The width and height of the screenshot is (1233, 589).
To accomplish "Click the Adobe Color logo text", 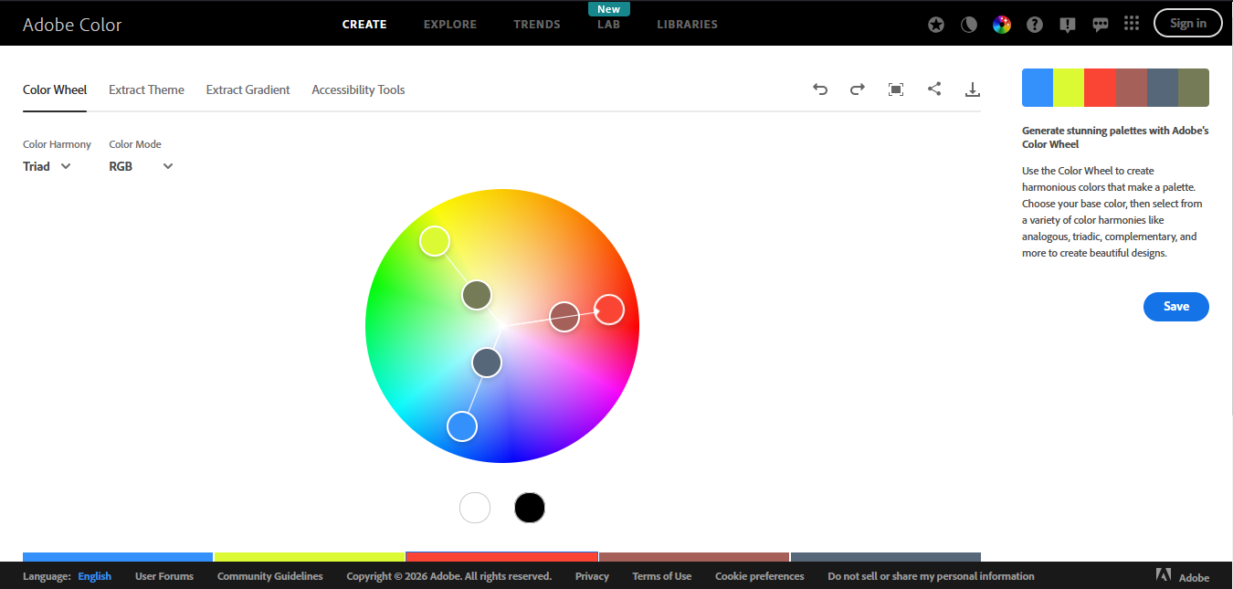I will pyautogui.click(x=72, y=25).
